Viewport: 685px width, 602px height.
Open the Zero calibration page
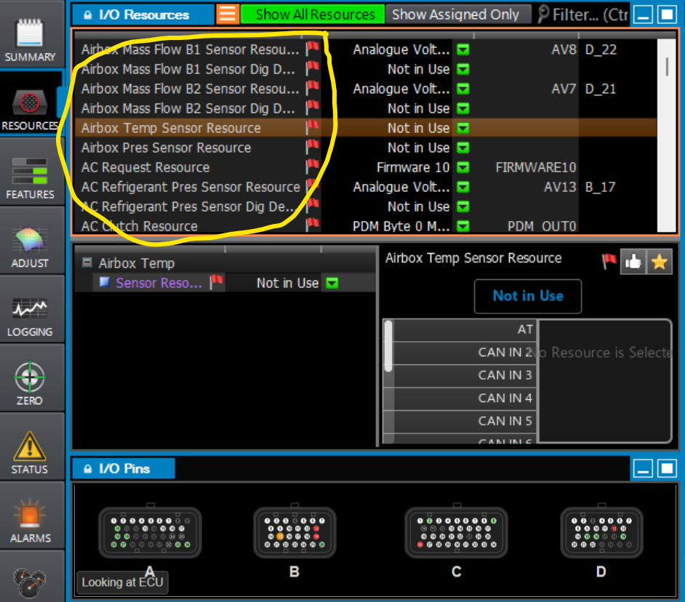click(30, 385)
